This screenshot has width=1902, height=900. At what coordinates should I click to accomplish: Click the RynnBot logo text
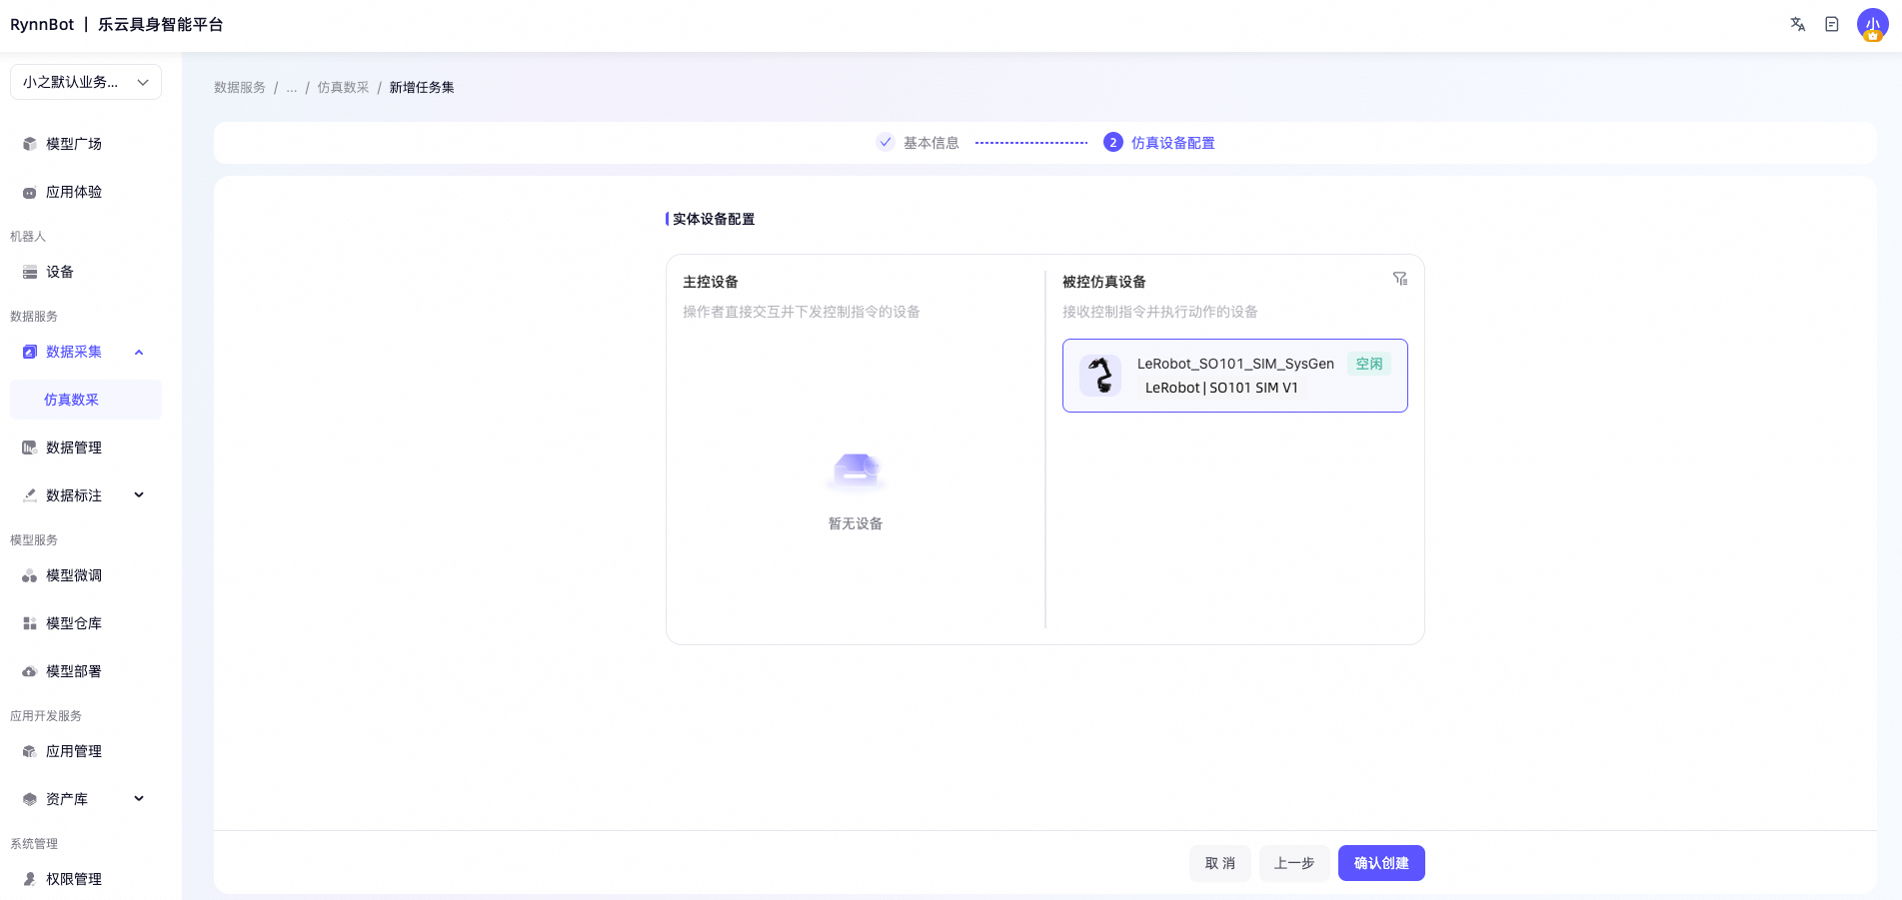coord(42,24)
